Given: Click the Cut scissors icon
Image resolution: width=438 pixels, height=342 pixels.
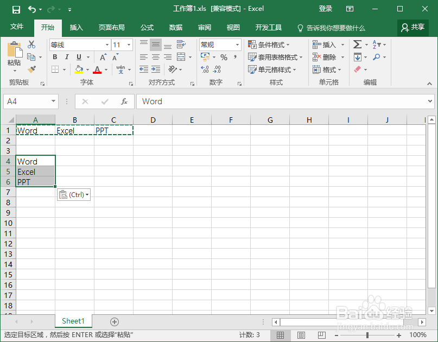Looking at the screenshot, I should point(31,45).
